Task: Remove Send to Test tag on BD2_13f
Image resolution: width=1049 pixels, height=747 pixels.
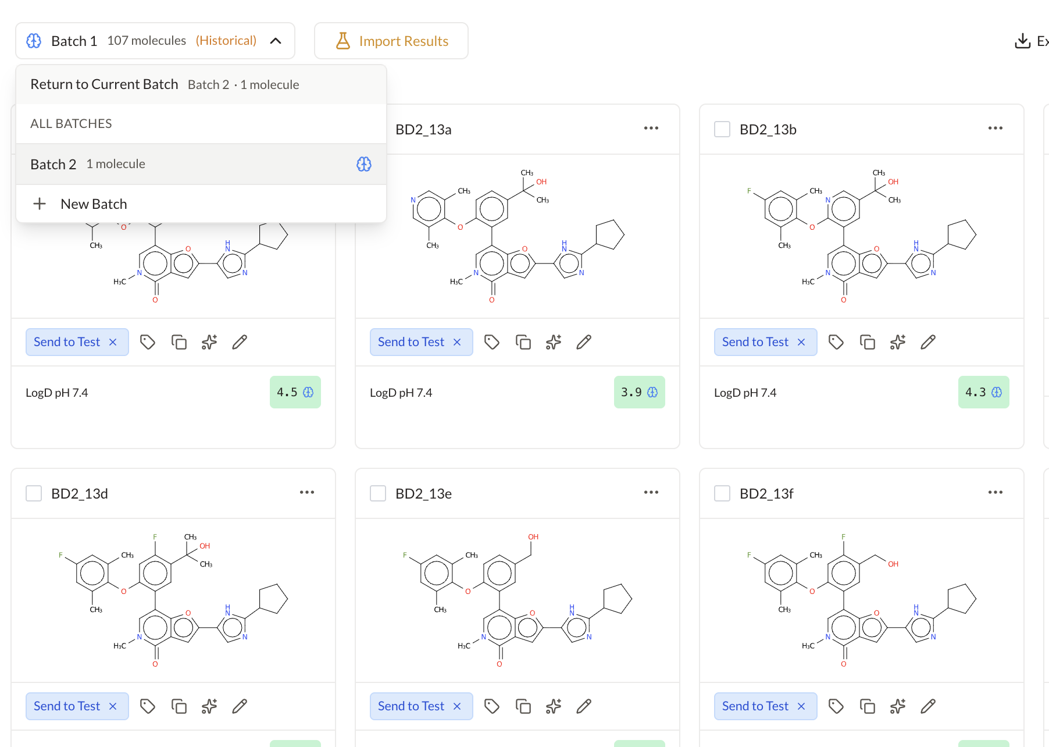Action: [x=801, y=706]
